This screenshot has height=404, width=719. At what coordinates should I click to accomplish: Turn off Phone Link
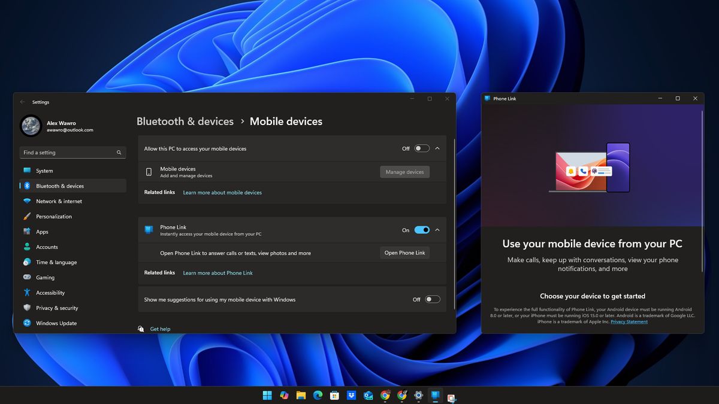click(422, 229)
